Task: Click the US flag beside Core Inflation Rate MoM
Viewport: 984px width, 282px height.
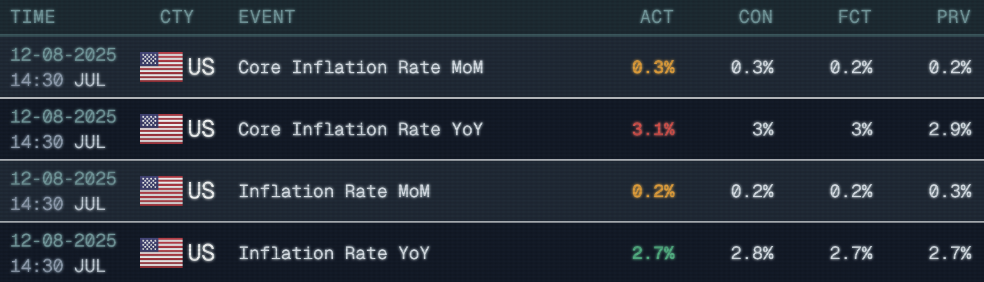Action: tap(161, 67)
